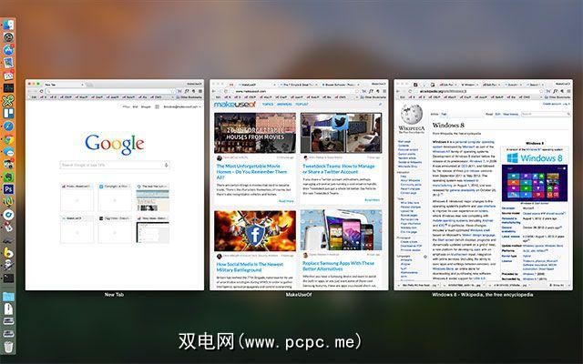Click the Windows 8 Start screen image
The width and height of the screenshot is (583, 364).
535,183
